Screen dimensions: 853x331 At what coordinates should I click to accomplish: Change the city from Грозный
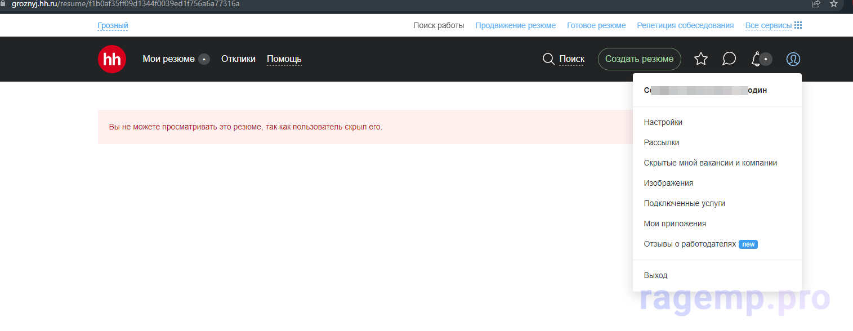click(113, 25)
